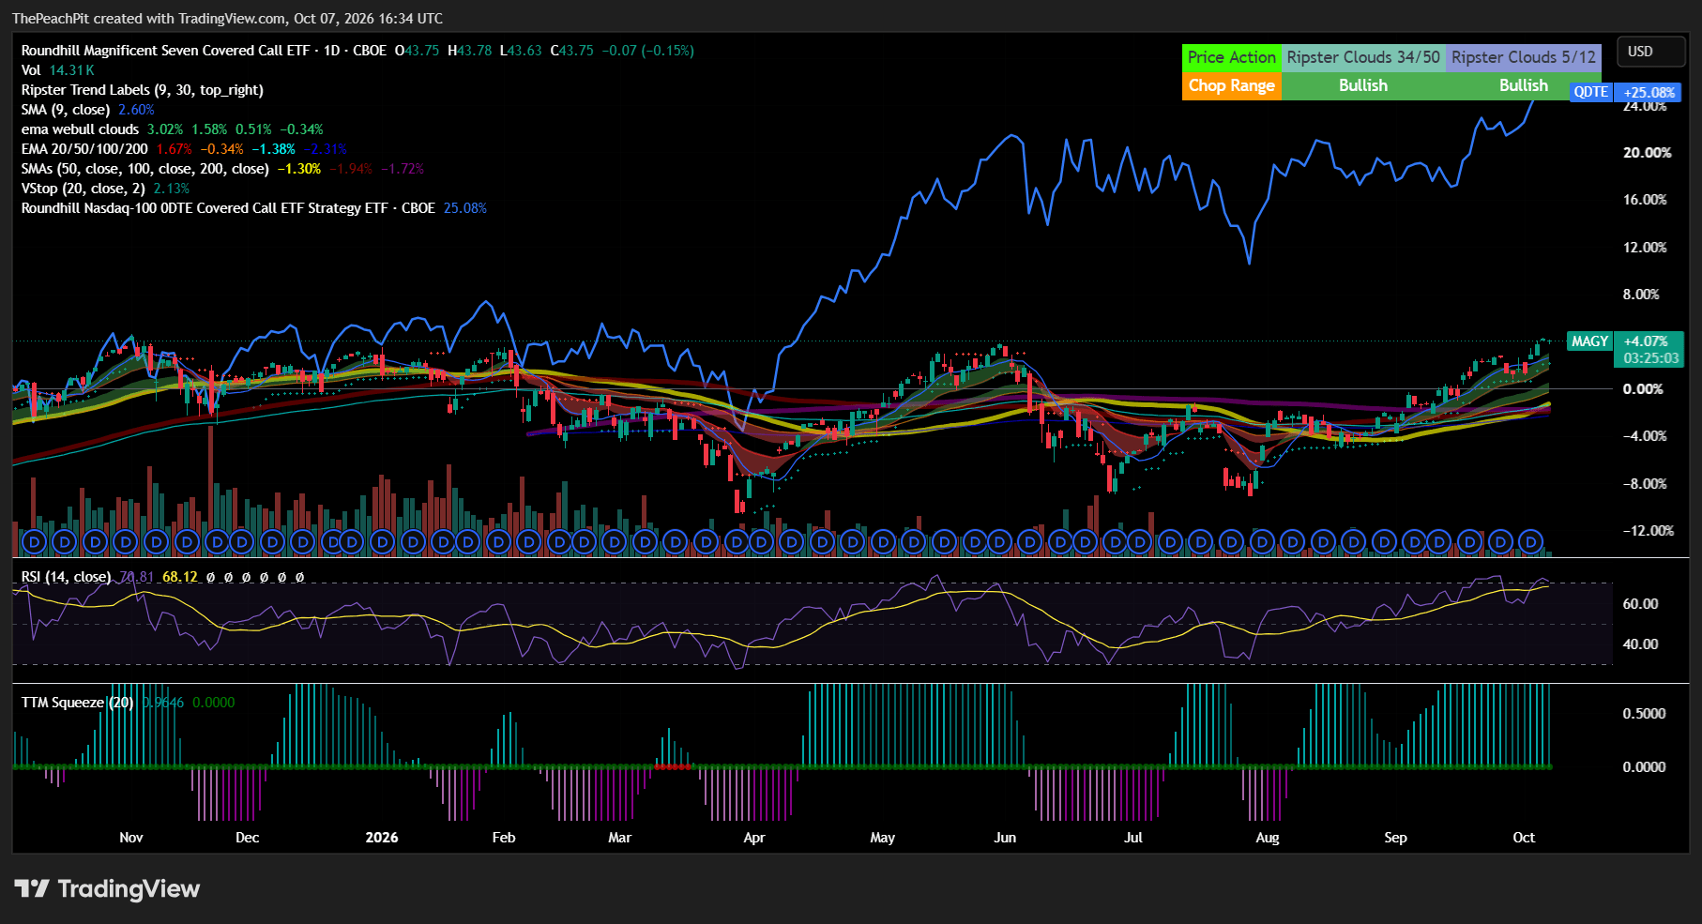Select the EMA 20/50/100/200 indicator legend
Screen dimensions: 1702x924
184,149
